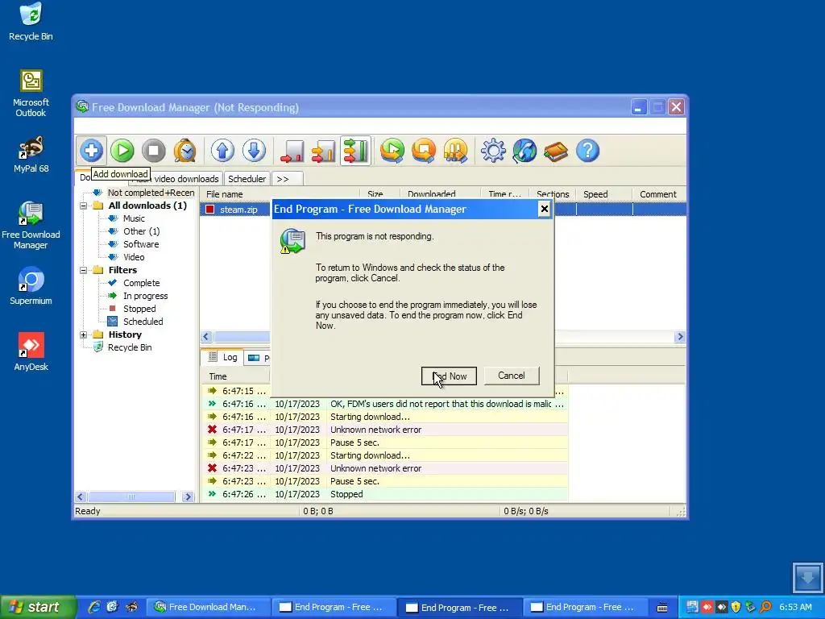Open the gear Settings icon
This screenshot has width=825, height=619.
click(493, 151)
